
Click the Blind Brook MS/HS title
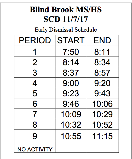66,10
